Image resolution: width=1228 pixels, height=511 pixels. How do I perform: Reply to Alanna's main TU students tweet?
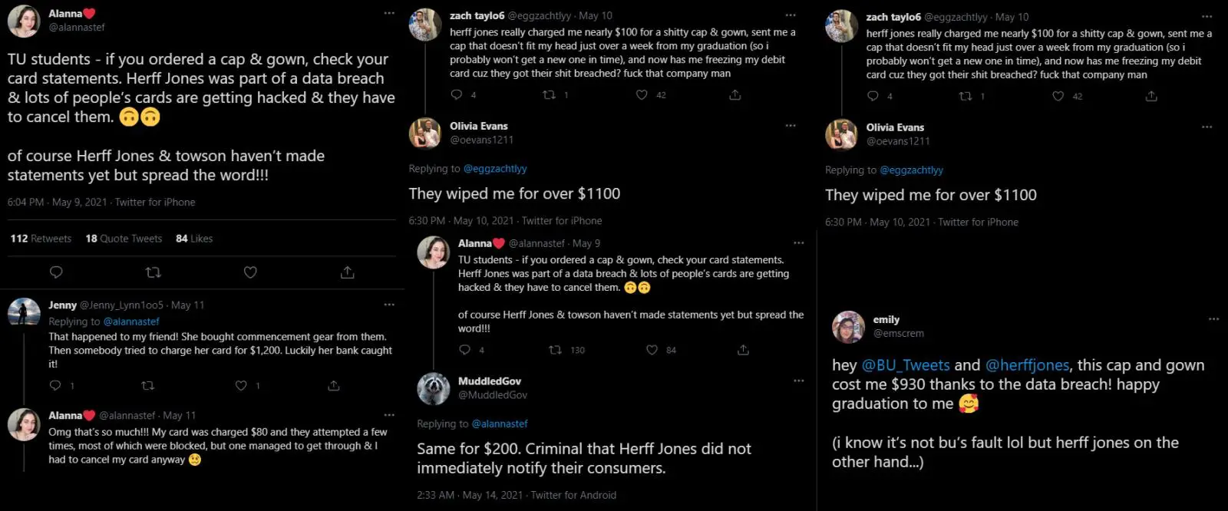click(x=56, y=272)
